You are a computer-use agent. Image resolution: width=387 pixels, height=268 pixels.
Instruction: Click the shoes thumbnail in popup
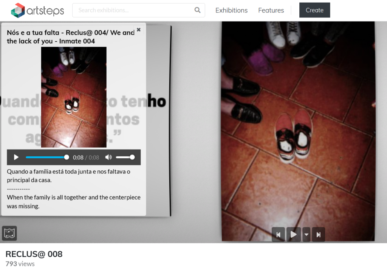coord(74,97)
